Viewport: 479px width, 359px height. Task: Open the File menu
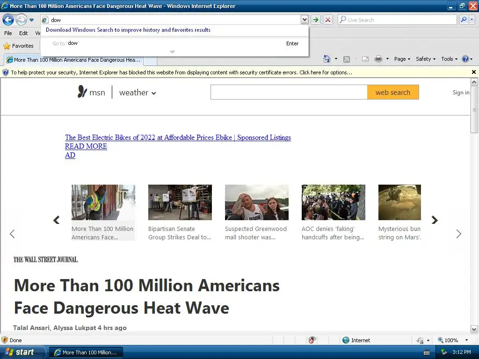[8, 33]
